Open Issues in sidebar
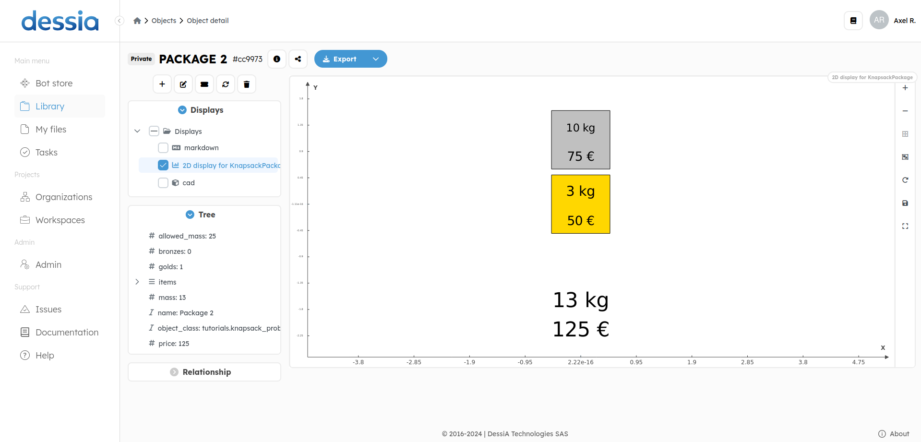This screenshot has width=921, height=442. [60, 310]
